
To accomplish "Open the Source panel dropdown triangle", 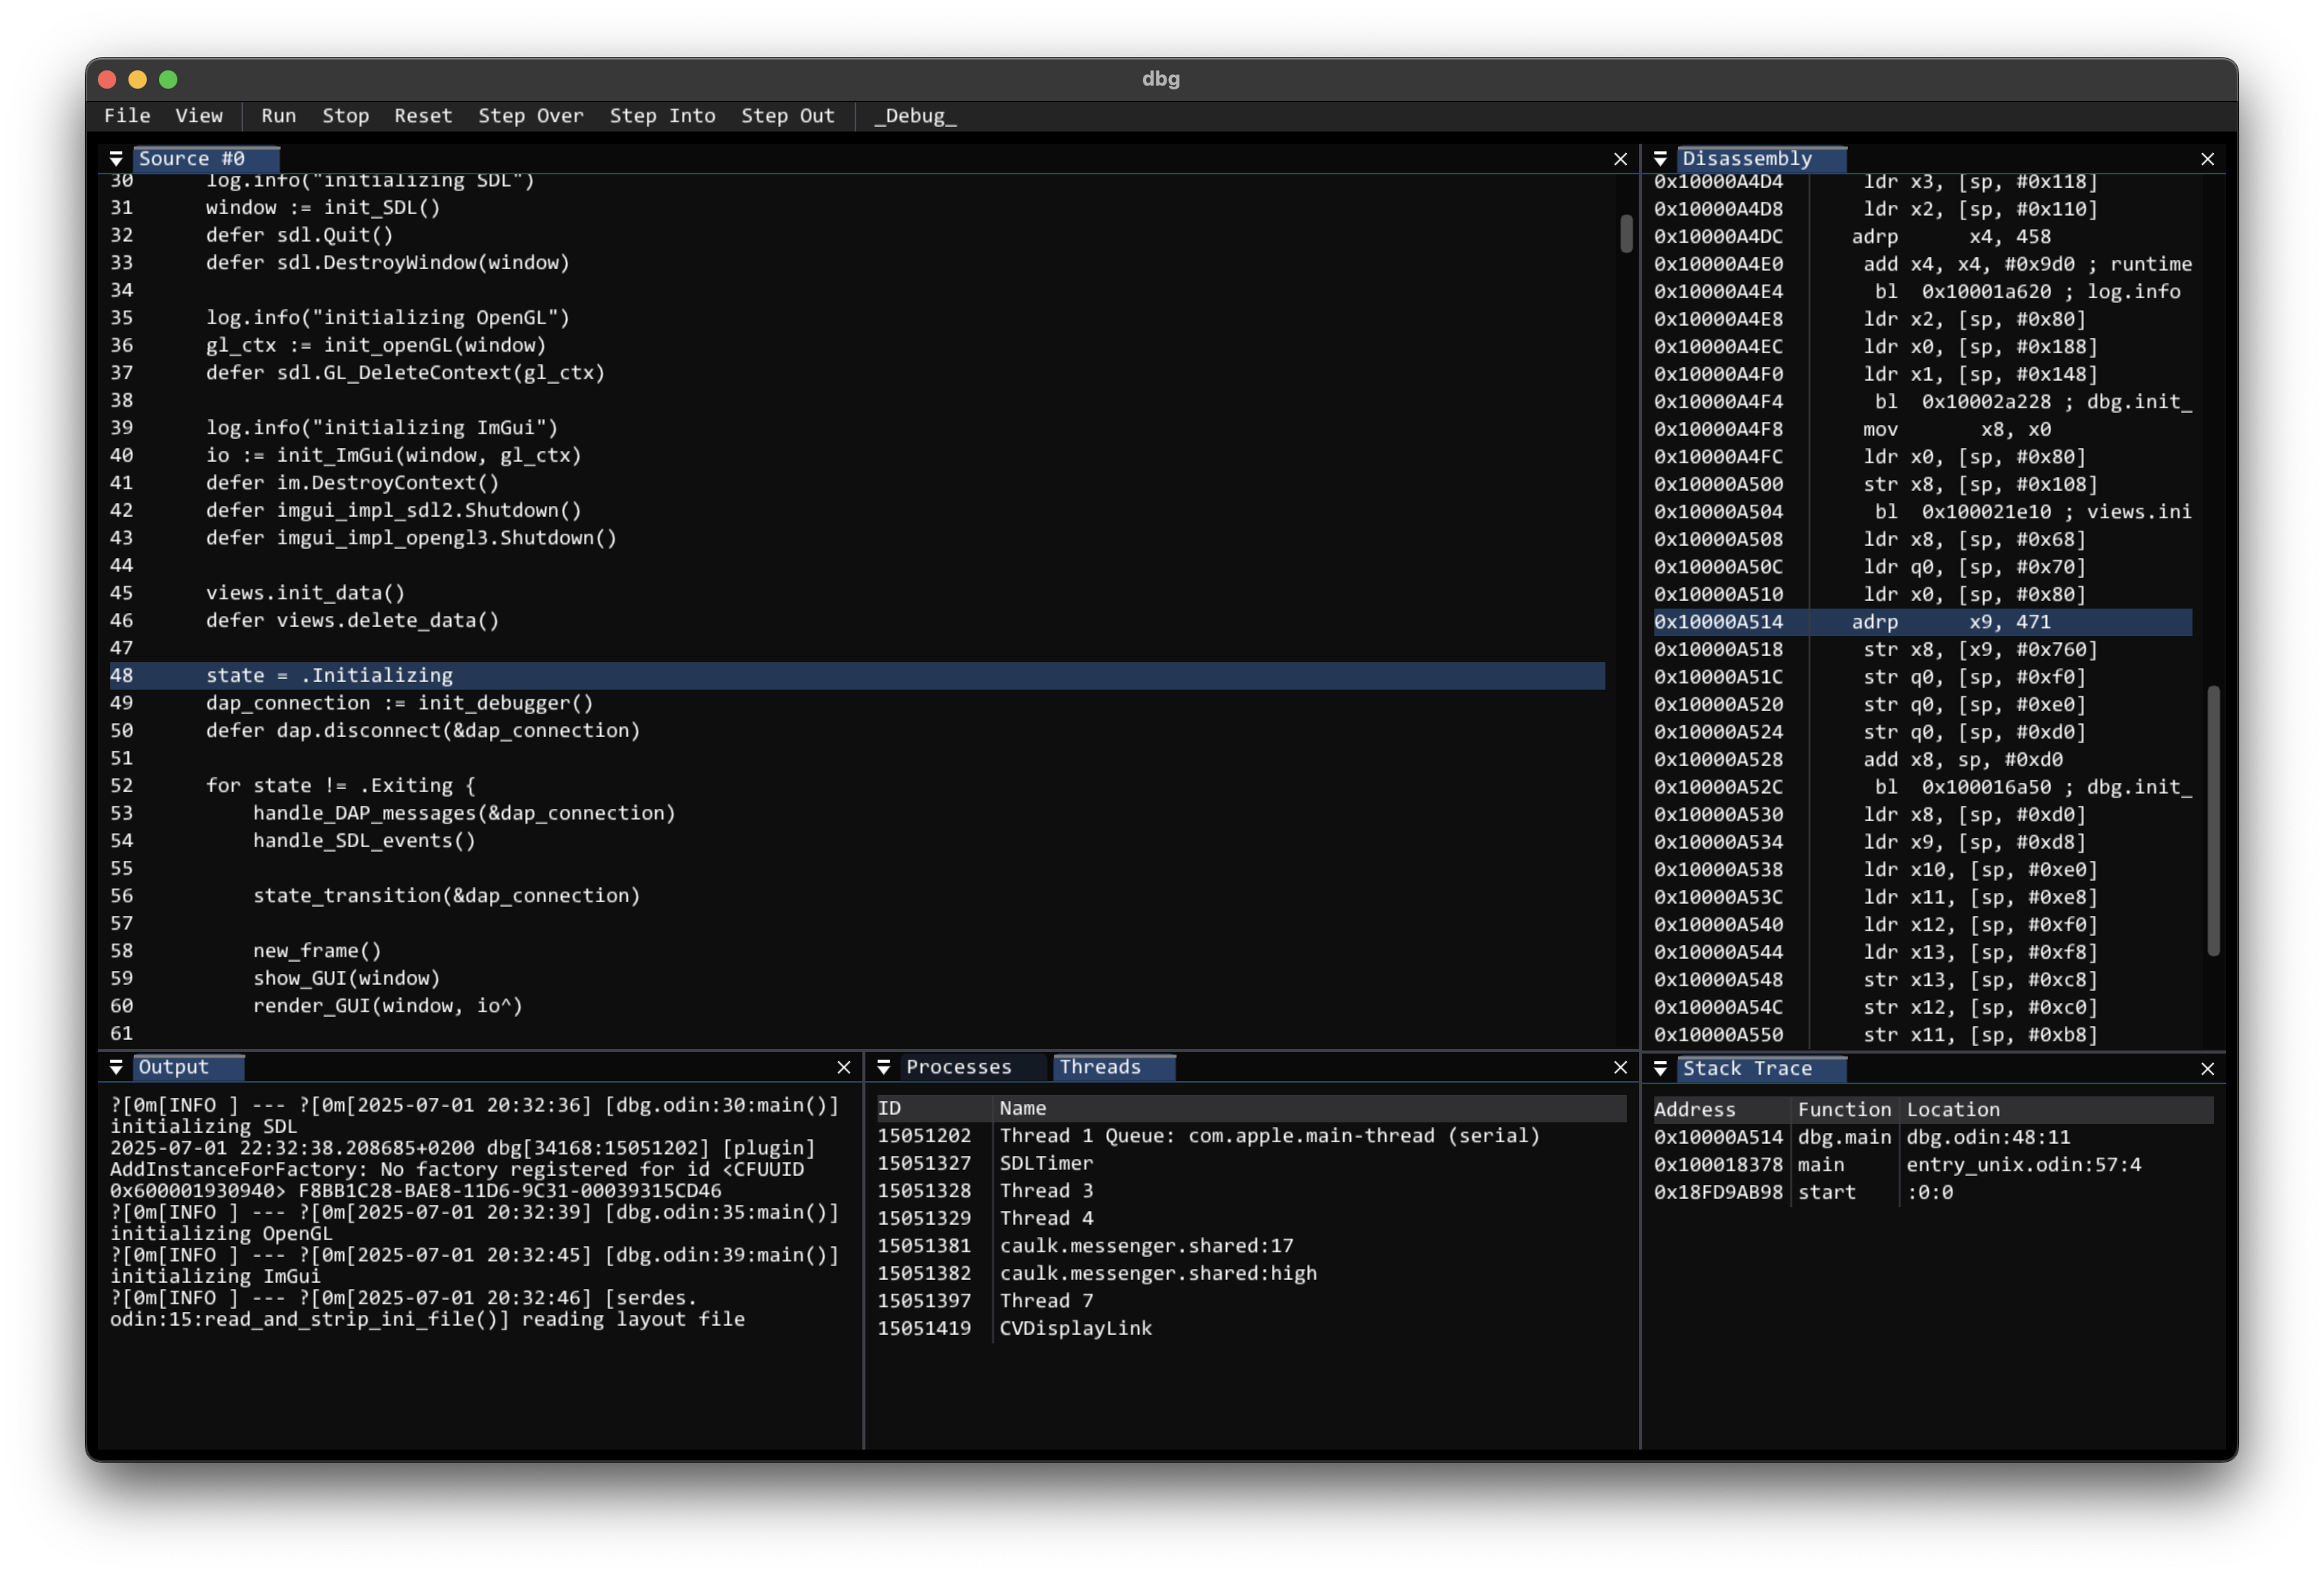I will click(x=116, y=159).
